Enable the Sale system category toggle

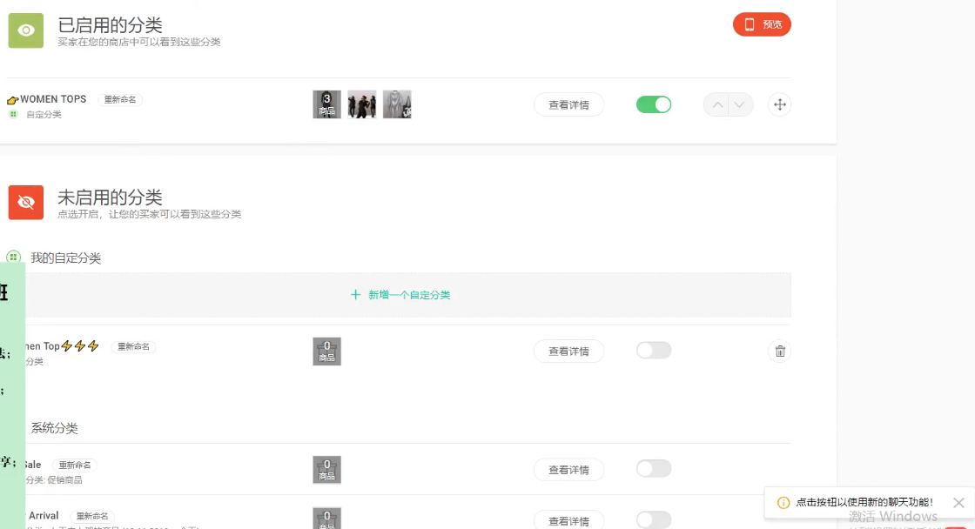(x=654, y=469)
